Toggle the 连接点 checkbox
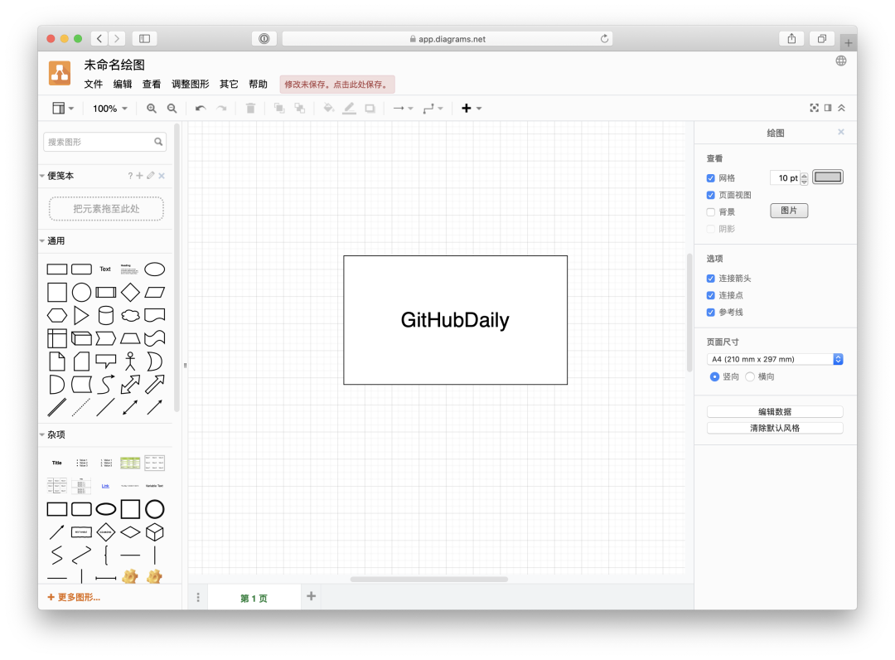The image size is (895, 660). [711, 296]
